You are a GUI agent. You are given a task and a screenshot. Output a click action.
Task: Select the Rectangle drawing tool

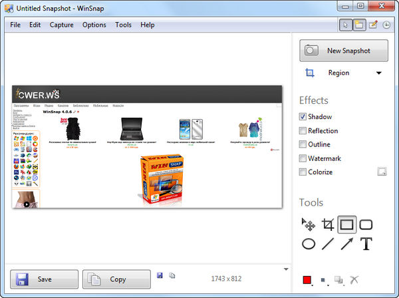(x=346, y=225)
